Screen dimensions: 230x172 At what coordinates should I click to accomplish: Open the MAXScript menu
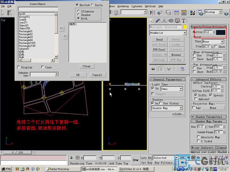point(150,6)
